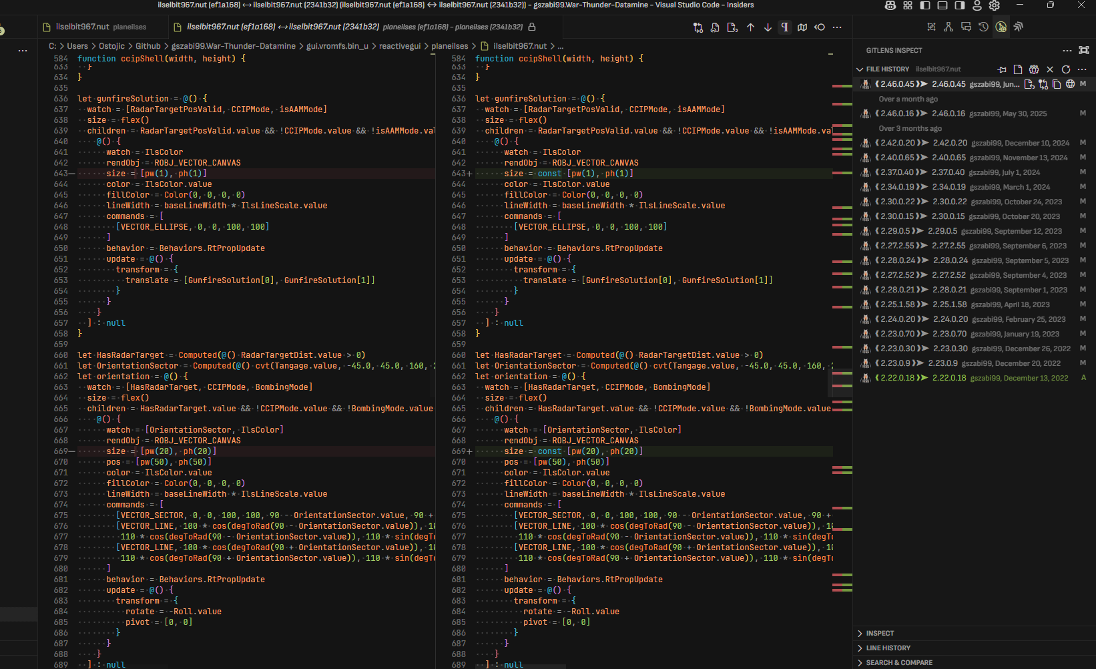This screenshot has width=1096, height=669.
Task: Expand the Inspect section
Action: [975, 634]
